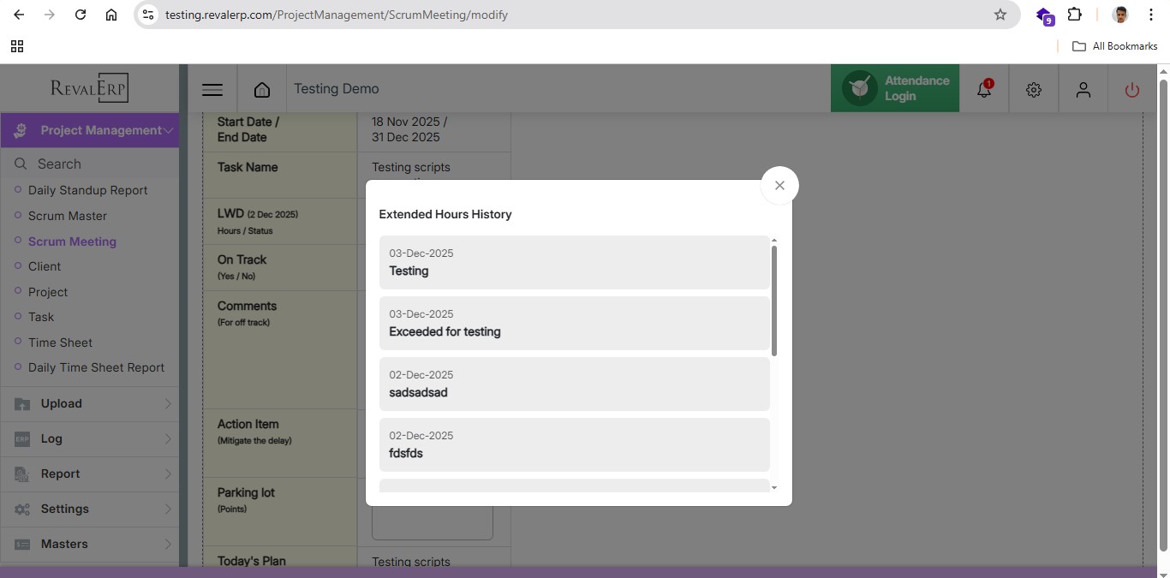Expand the Masters menu

coord(90,544)
